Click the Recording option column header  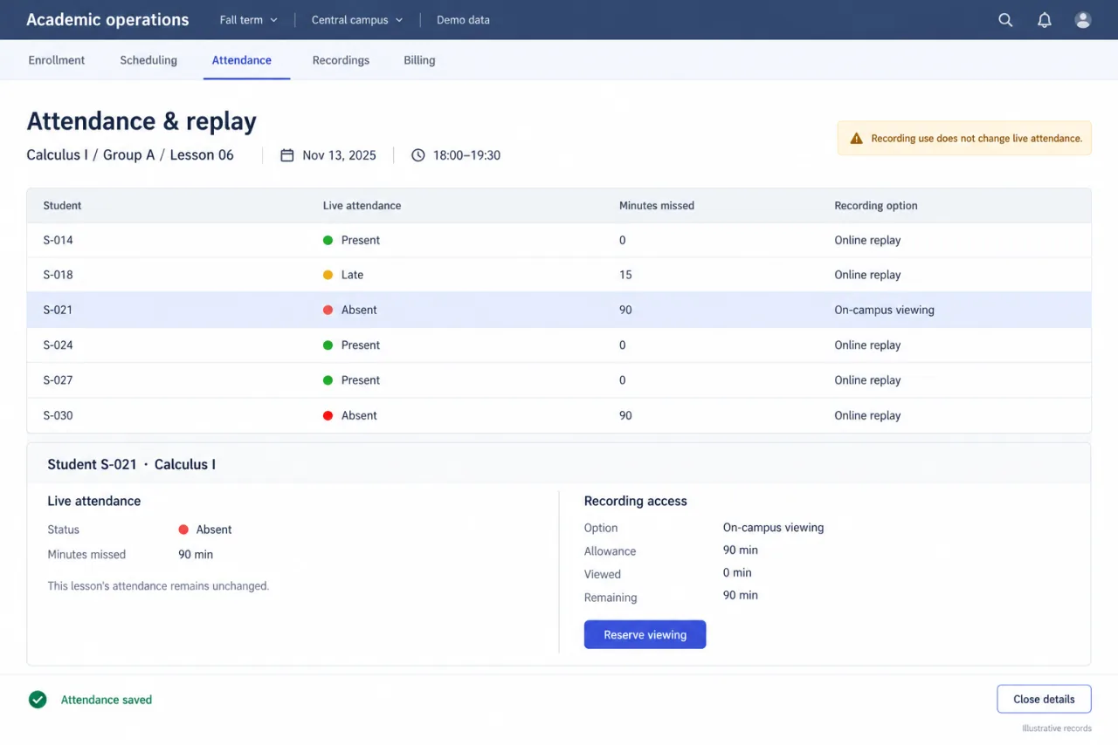(x=876, y=206)
